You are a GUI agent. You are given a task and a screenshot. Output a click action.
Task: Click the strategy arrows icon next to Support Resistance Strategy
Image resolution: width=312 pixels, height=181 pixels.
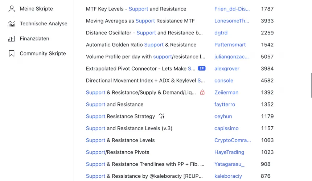point(162,116)
